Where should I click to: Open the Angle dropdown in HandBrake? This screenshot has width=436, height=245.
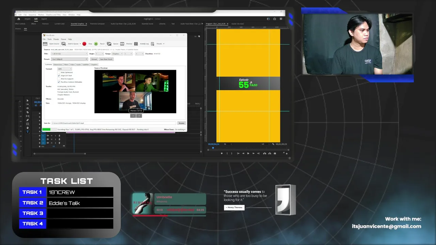[99, 54]
